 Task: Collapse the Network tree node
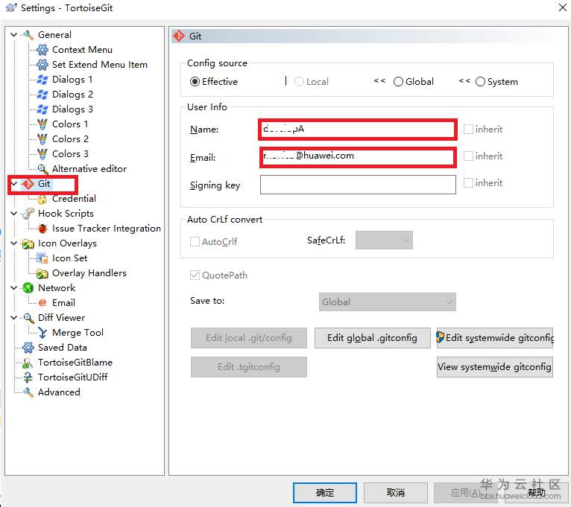coord(14,288)
